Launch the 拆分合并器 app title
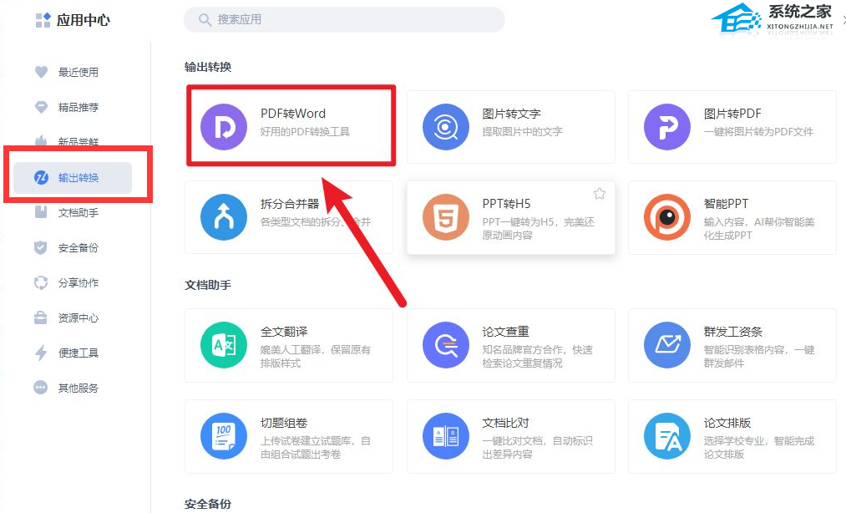The width and height of the screenshot is (846, 513). (x=290, y=204)
